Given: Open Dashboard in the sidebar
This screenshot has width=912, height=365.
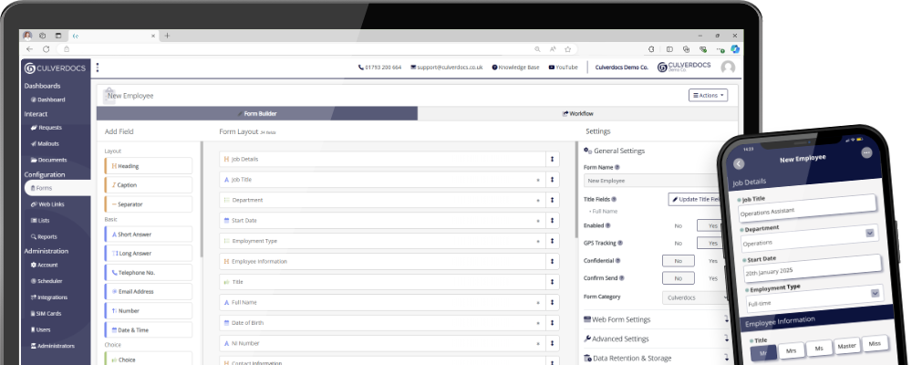Looking at the screenshot, I should coord(47,99).
